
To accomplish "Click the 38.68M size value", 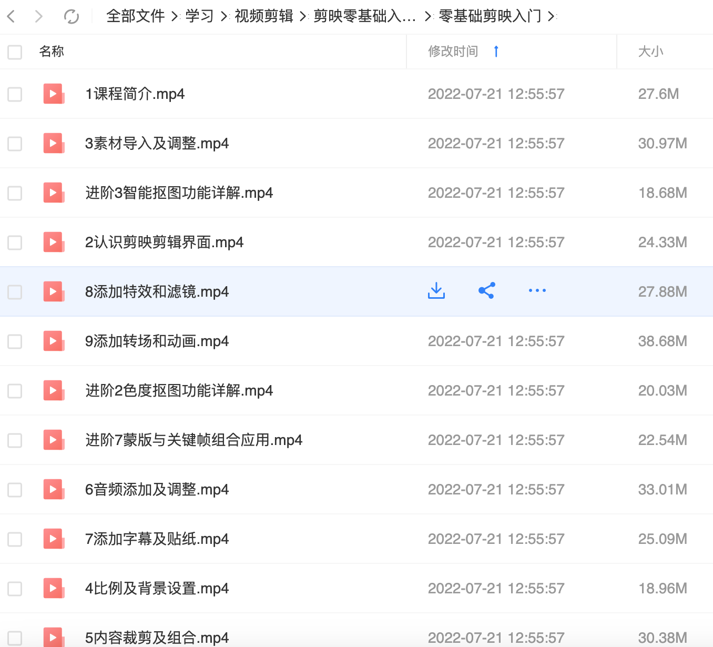I will [663, 341].
